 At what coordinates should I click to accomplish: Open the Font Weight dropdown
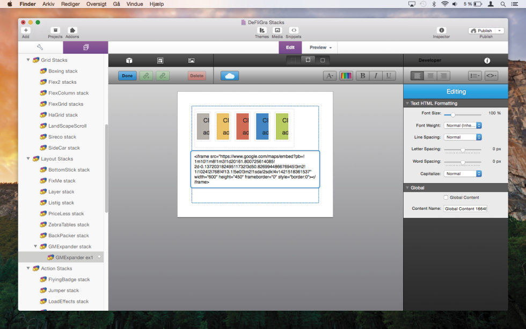[x=463, y=126]
